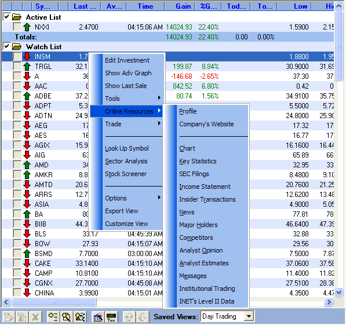
Task: Open Look Up Symbol menu item
Action: tap(127, 148)
